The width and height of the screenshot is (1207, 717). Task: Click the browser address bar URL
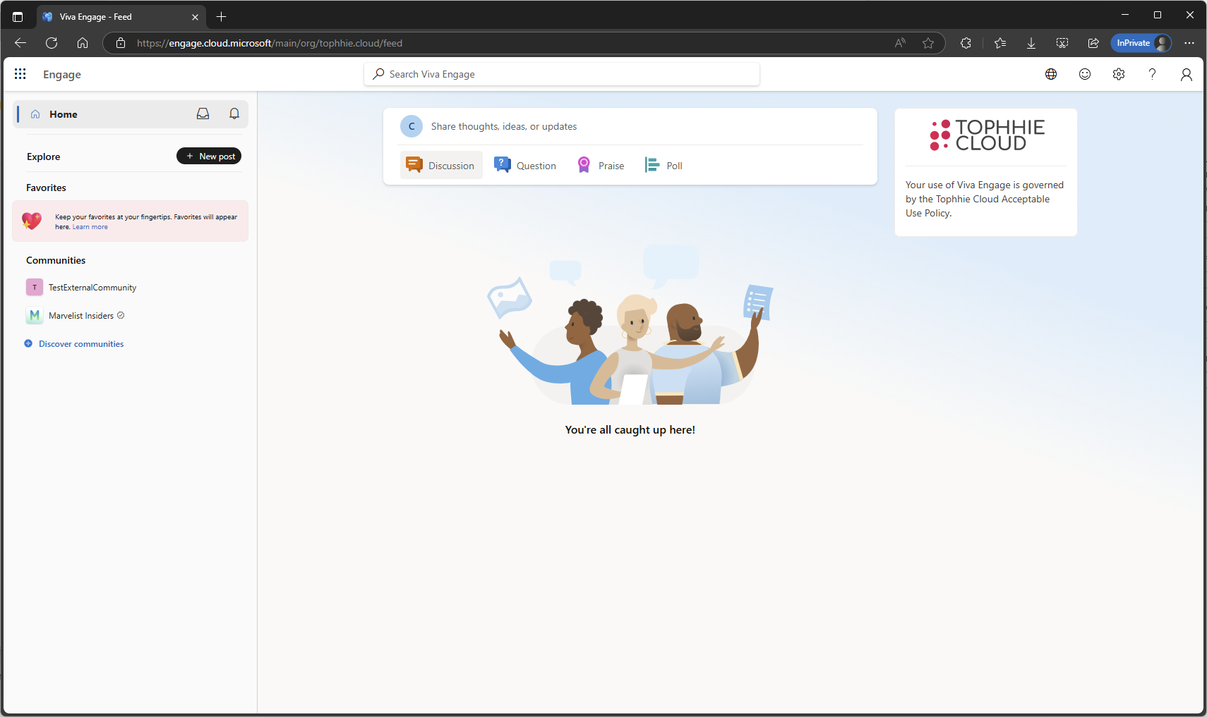(270, 43)
